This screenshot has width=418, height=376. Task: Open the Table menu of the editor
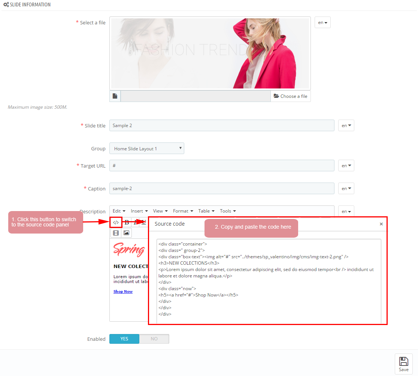[206, 211]
